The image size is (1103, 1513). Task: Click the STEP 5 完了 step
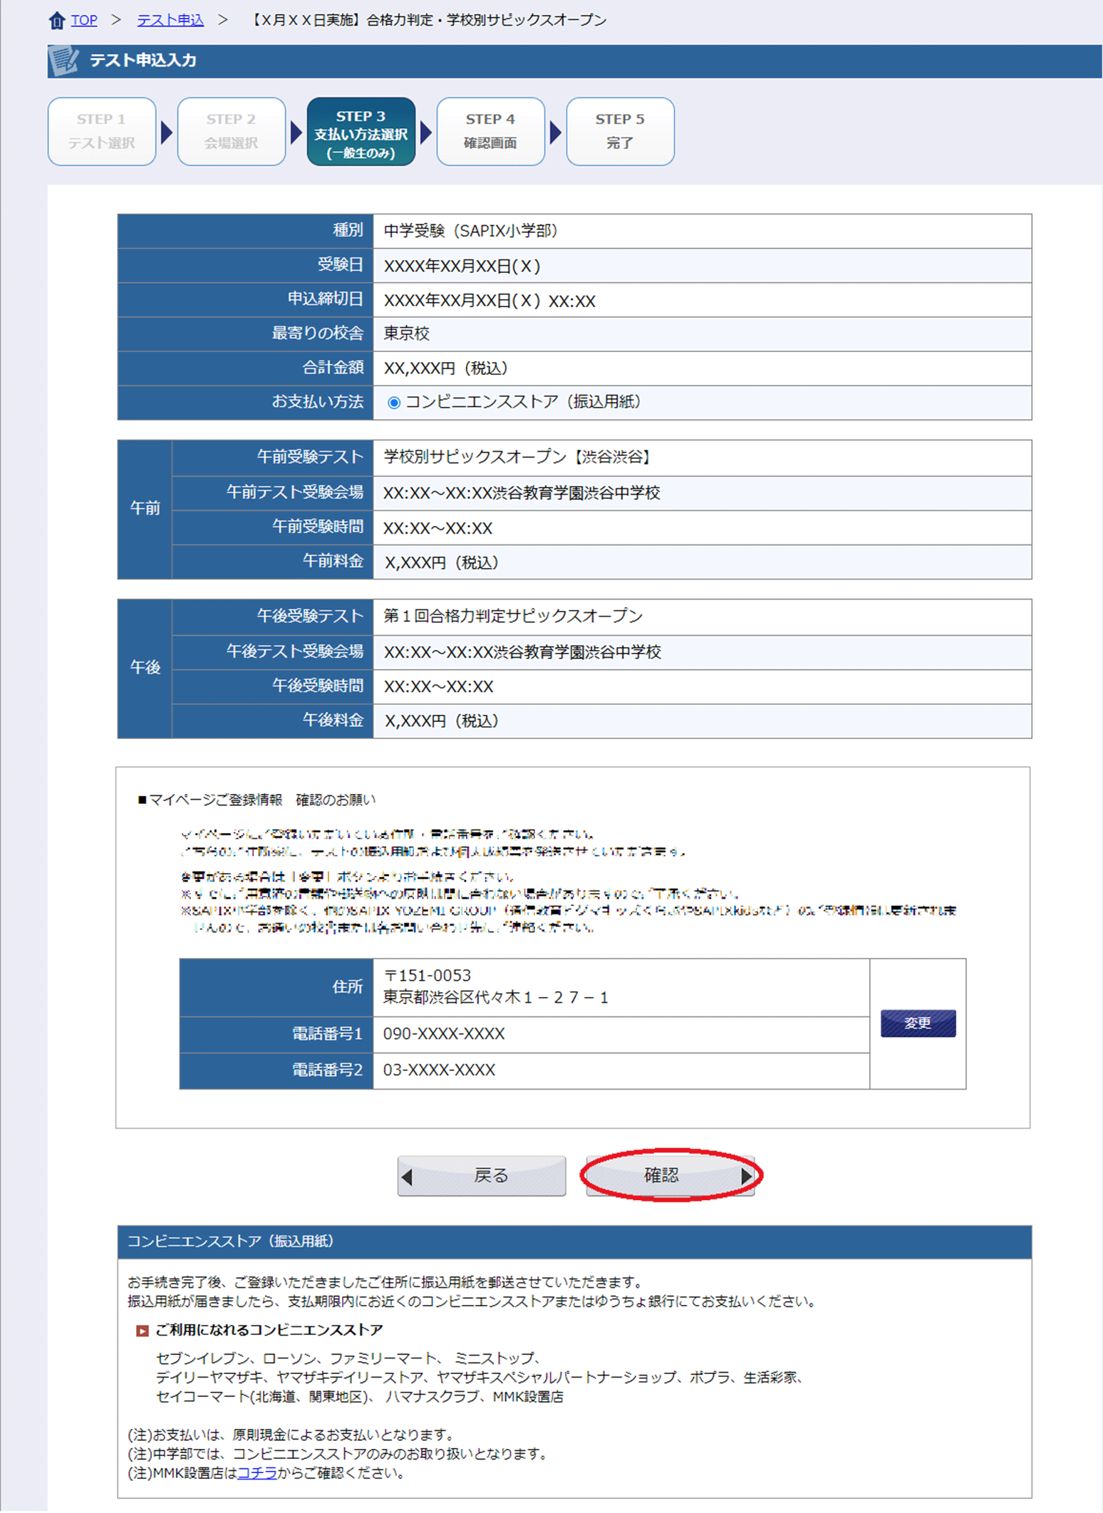(x=620, y=132)
